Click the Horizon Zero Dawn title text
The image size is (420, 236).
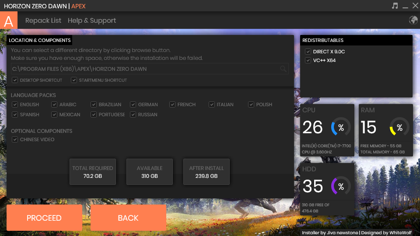(x=35, y=6)
